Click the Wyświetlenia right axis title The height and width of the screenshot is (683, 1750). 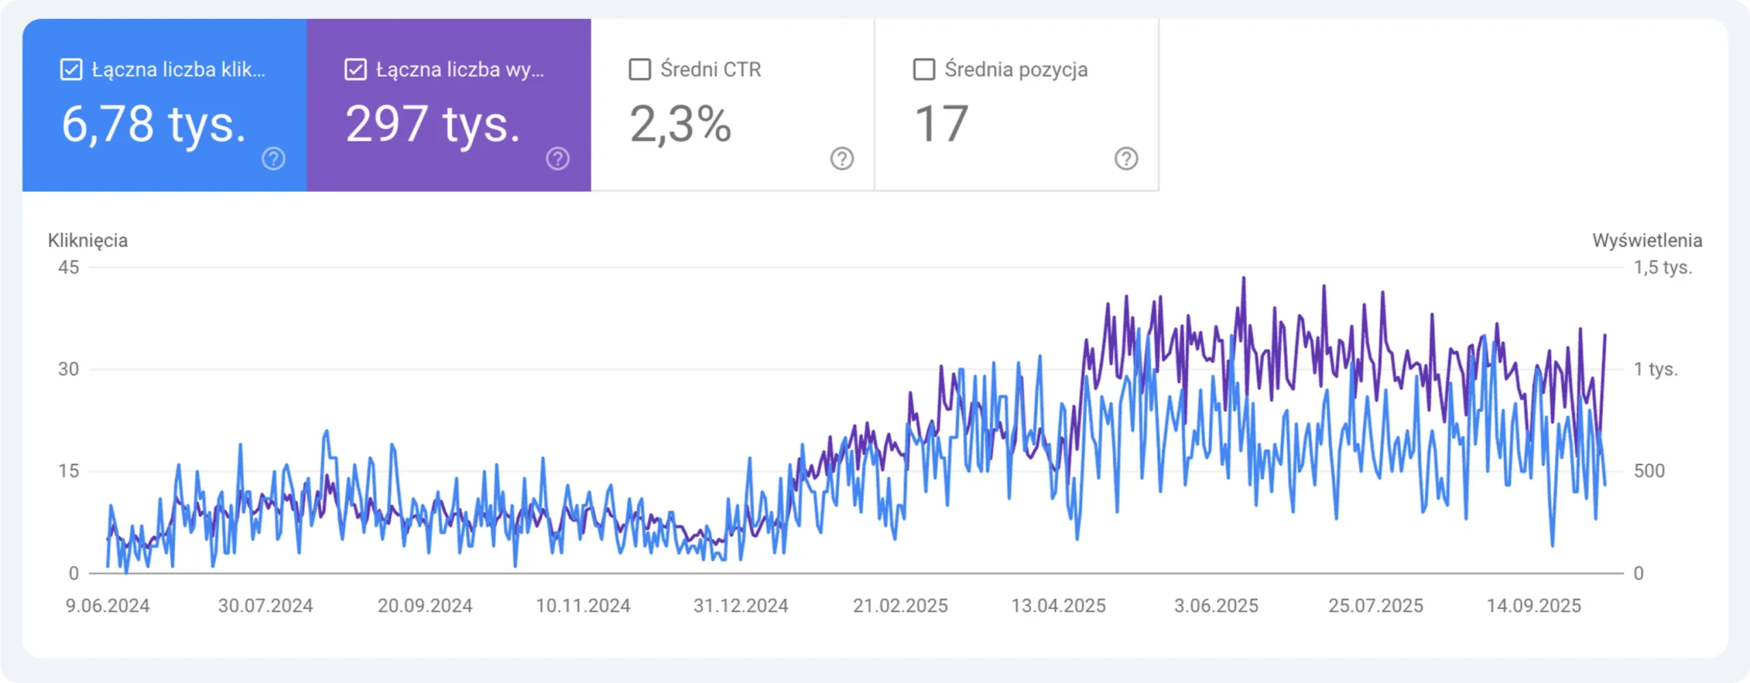tap(1647, 240)
